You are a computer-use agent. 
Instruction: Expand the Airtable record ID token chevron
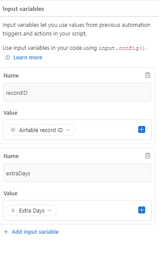click(x=68, y=130)
